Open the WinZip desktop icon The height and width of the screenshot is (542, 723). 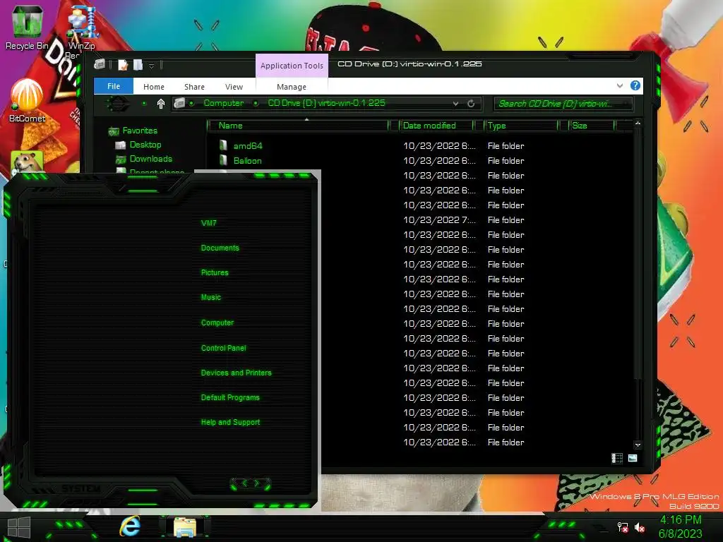click(82, 28)
